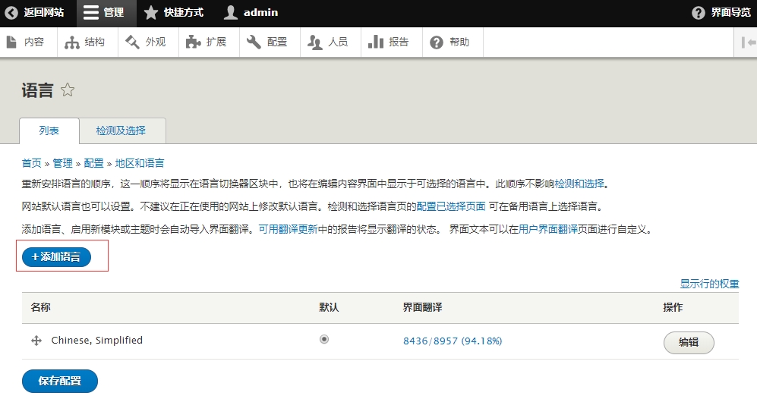Click the toolbar orientation toggle icon at right
Screen dimensions: 757x399
[x=747, y=42]
